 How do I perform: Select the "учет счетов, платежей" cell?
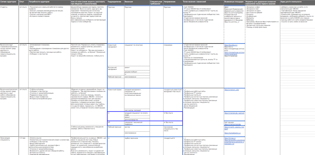point(137,110)
